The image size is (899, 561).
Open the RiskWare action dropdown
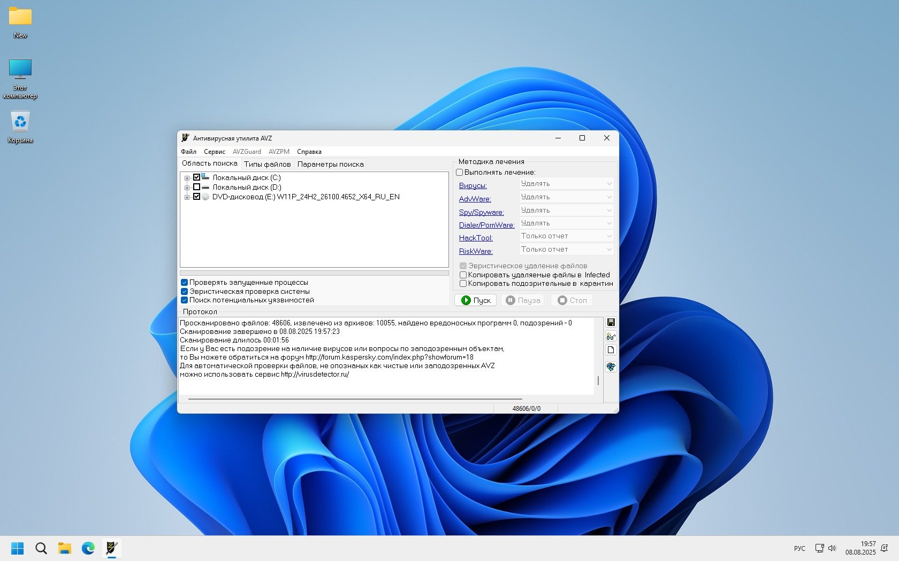(566, 250)
